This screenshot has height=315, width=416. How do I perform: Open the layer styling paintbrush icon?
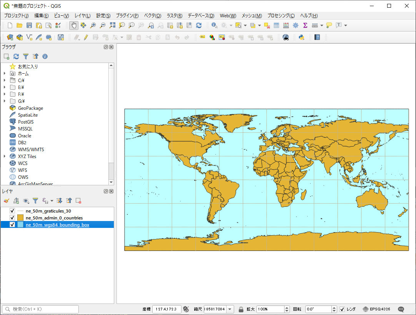coord(6,201)
